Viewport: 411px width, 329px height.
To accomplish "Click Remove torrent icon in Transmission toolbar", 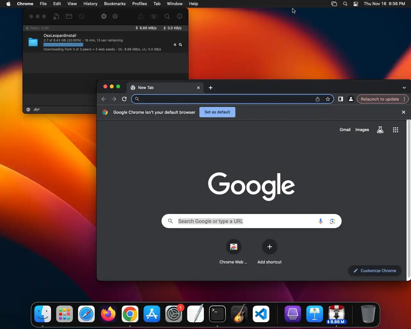I will 82,16.
